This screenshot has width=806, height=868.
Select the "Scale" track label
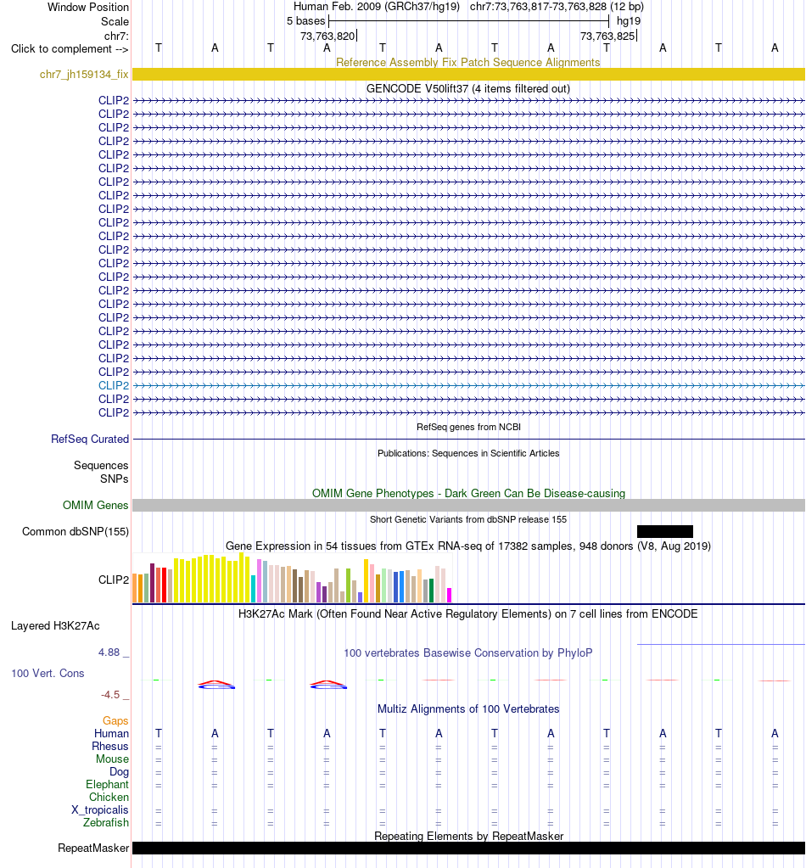[x=115, y=21]
